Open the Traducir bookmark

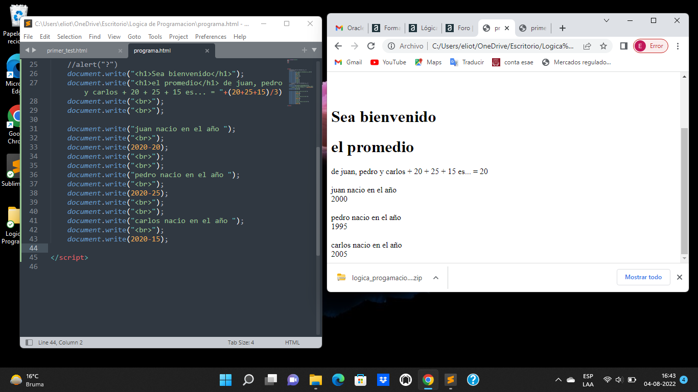[467, 62]
